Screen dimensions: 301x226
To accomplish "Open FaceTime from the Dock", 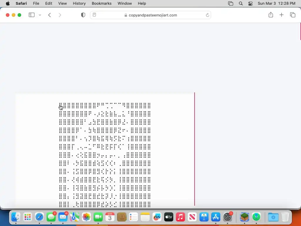I will pyautogui.click(x=98, y=217).
